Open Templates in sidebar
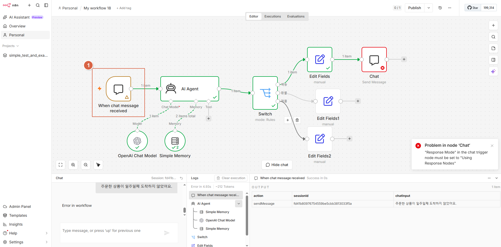The height and width of the screenshot is (247, 501). pyautogui.click(x=18, y=215)
